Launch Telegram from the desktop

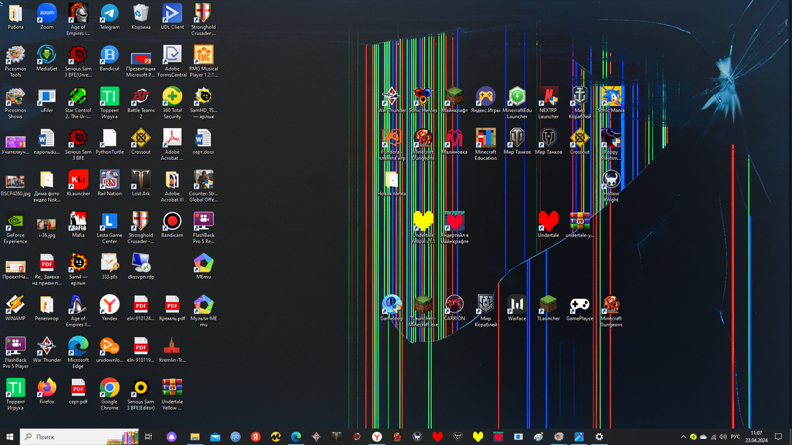point(110,17)
